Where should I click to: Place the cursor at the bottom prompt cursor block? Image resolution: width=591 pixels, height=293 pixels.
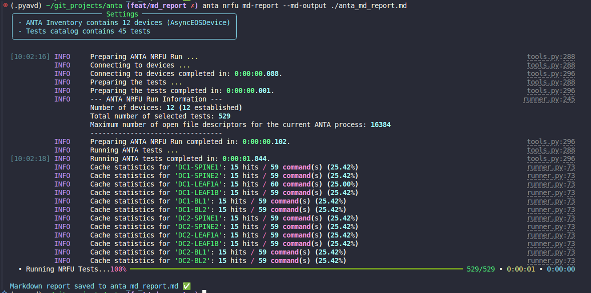pyautogui.click(x=205, y=291)
